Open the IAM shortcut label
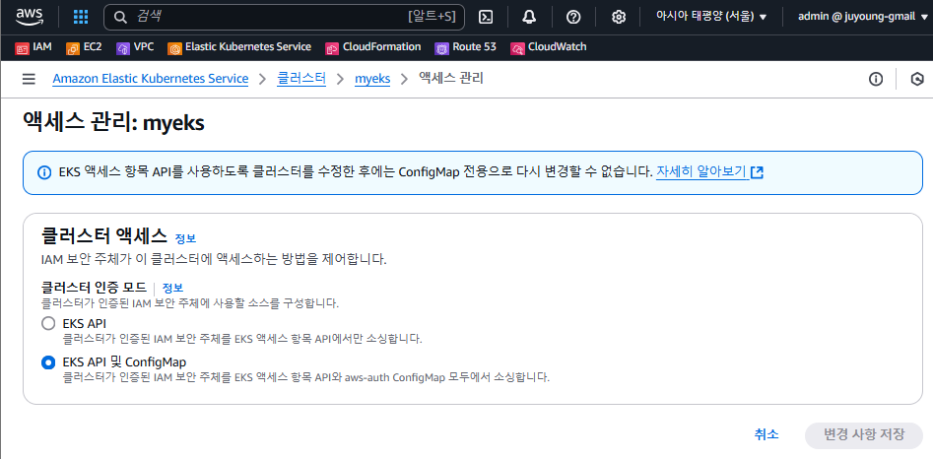 tap(42, 47)
